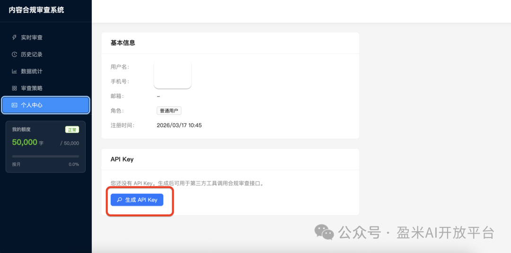
Task: Click the 正常 quota status badge
Action: [x=72, y=130]
